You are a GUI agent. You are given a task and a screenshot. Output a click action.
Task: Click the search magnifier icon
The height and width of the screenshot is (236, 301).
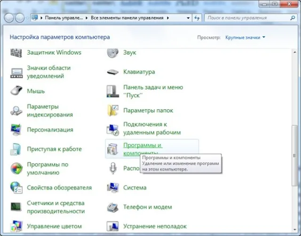click(x=293, y=18)
